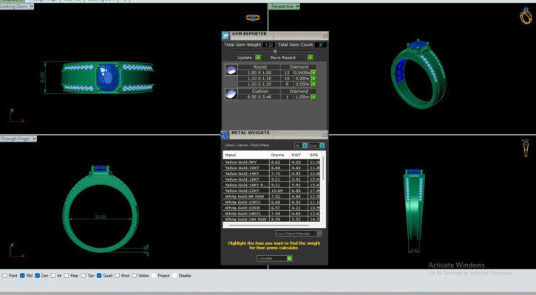The width and height of the screenshot is (536, 295).
Task: Enable the Perp osnap checkbox
Action: 64,275
